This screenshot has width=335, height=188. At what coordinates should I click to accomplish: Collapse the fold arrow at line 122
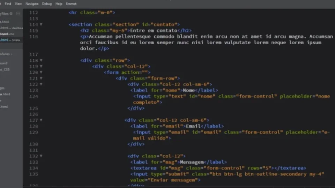tap(41, 84)
